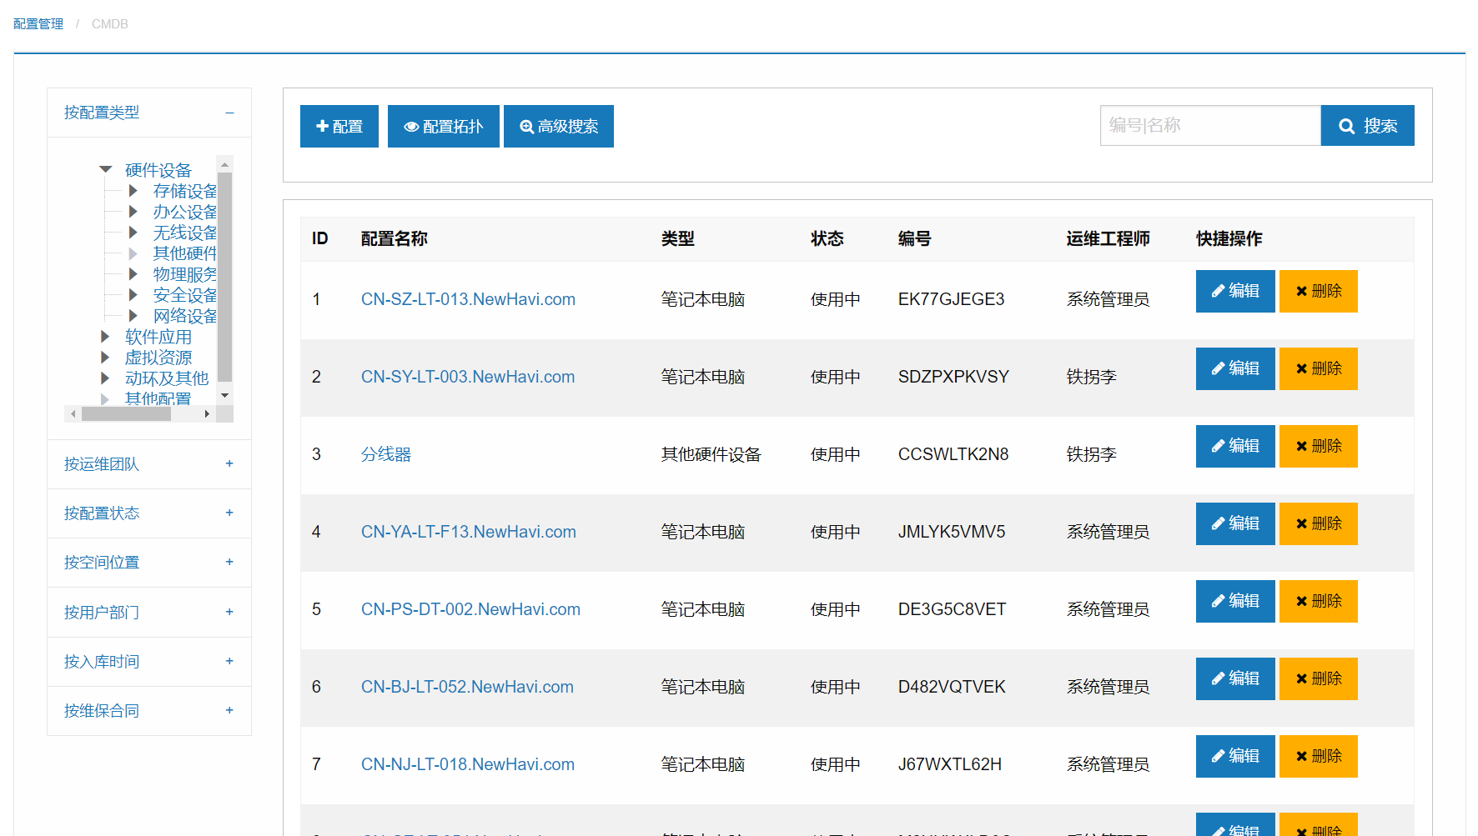Collapse the 硬件设备 tree node
The width and height of the screenshot is (1478, 836).
click(106, 170)
